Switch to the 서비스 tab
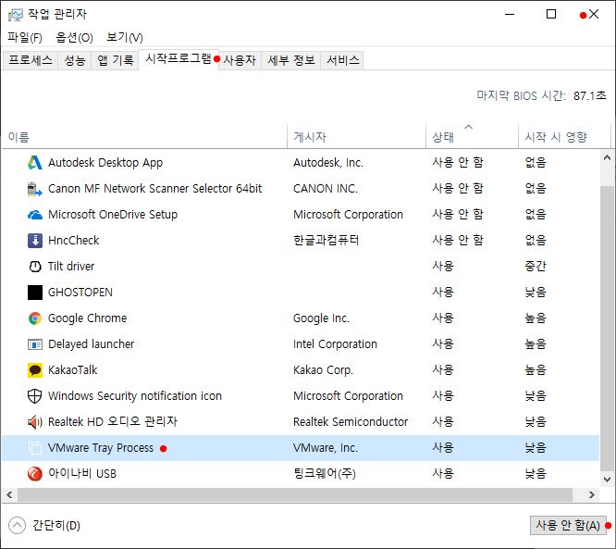616x549 pixels. (x=342, y=60)
